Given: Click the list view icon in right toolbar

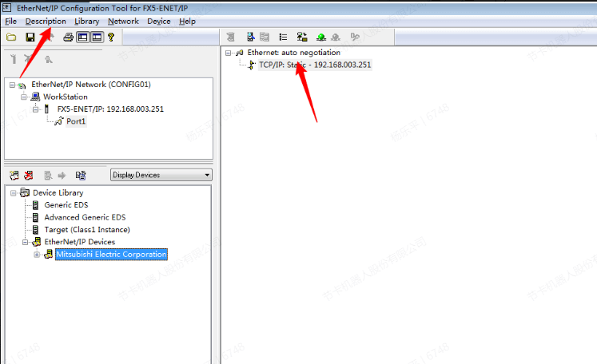Looking at the screenshot, I should 283,37.
